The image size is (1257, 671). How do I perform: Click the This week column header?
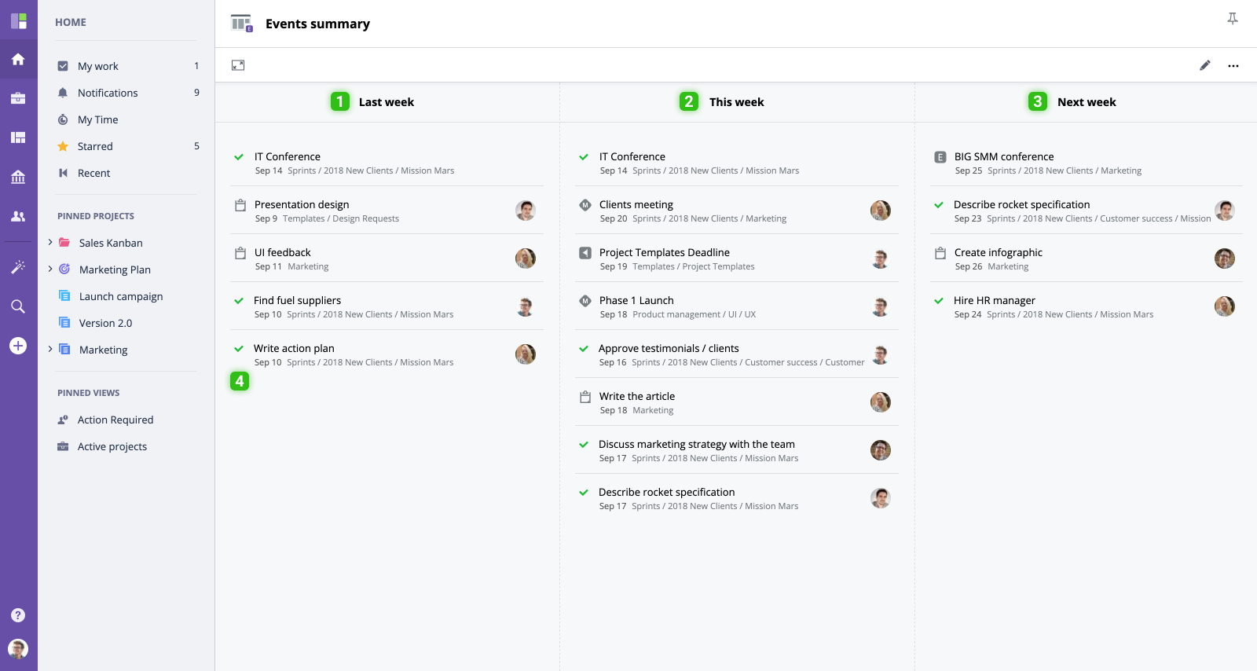pos(736,102)
